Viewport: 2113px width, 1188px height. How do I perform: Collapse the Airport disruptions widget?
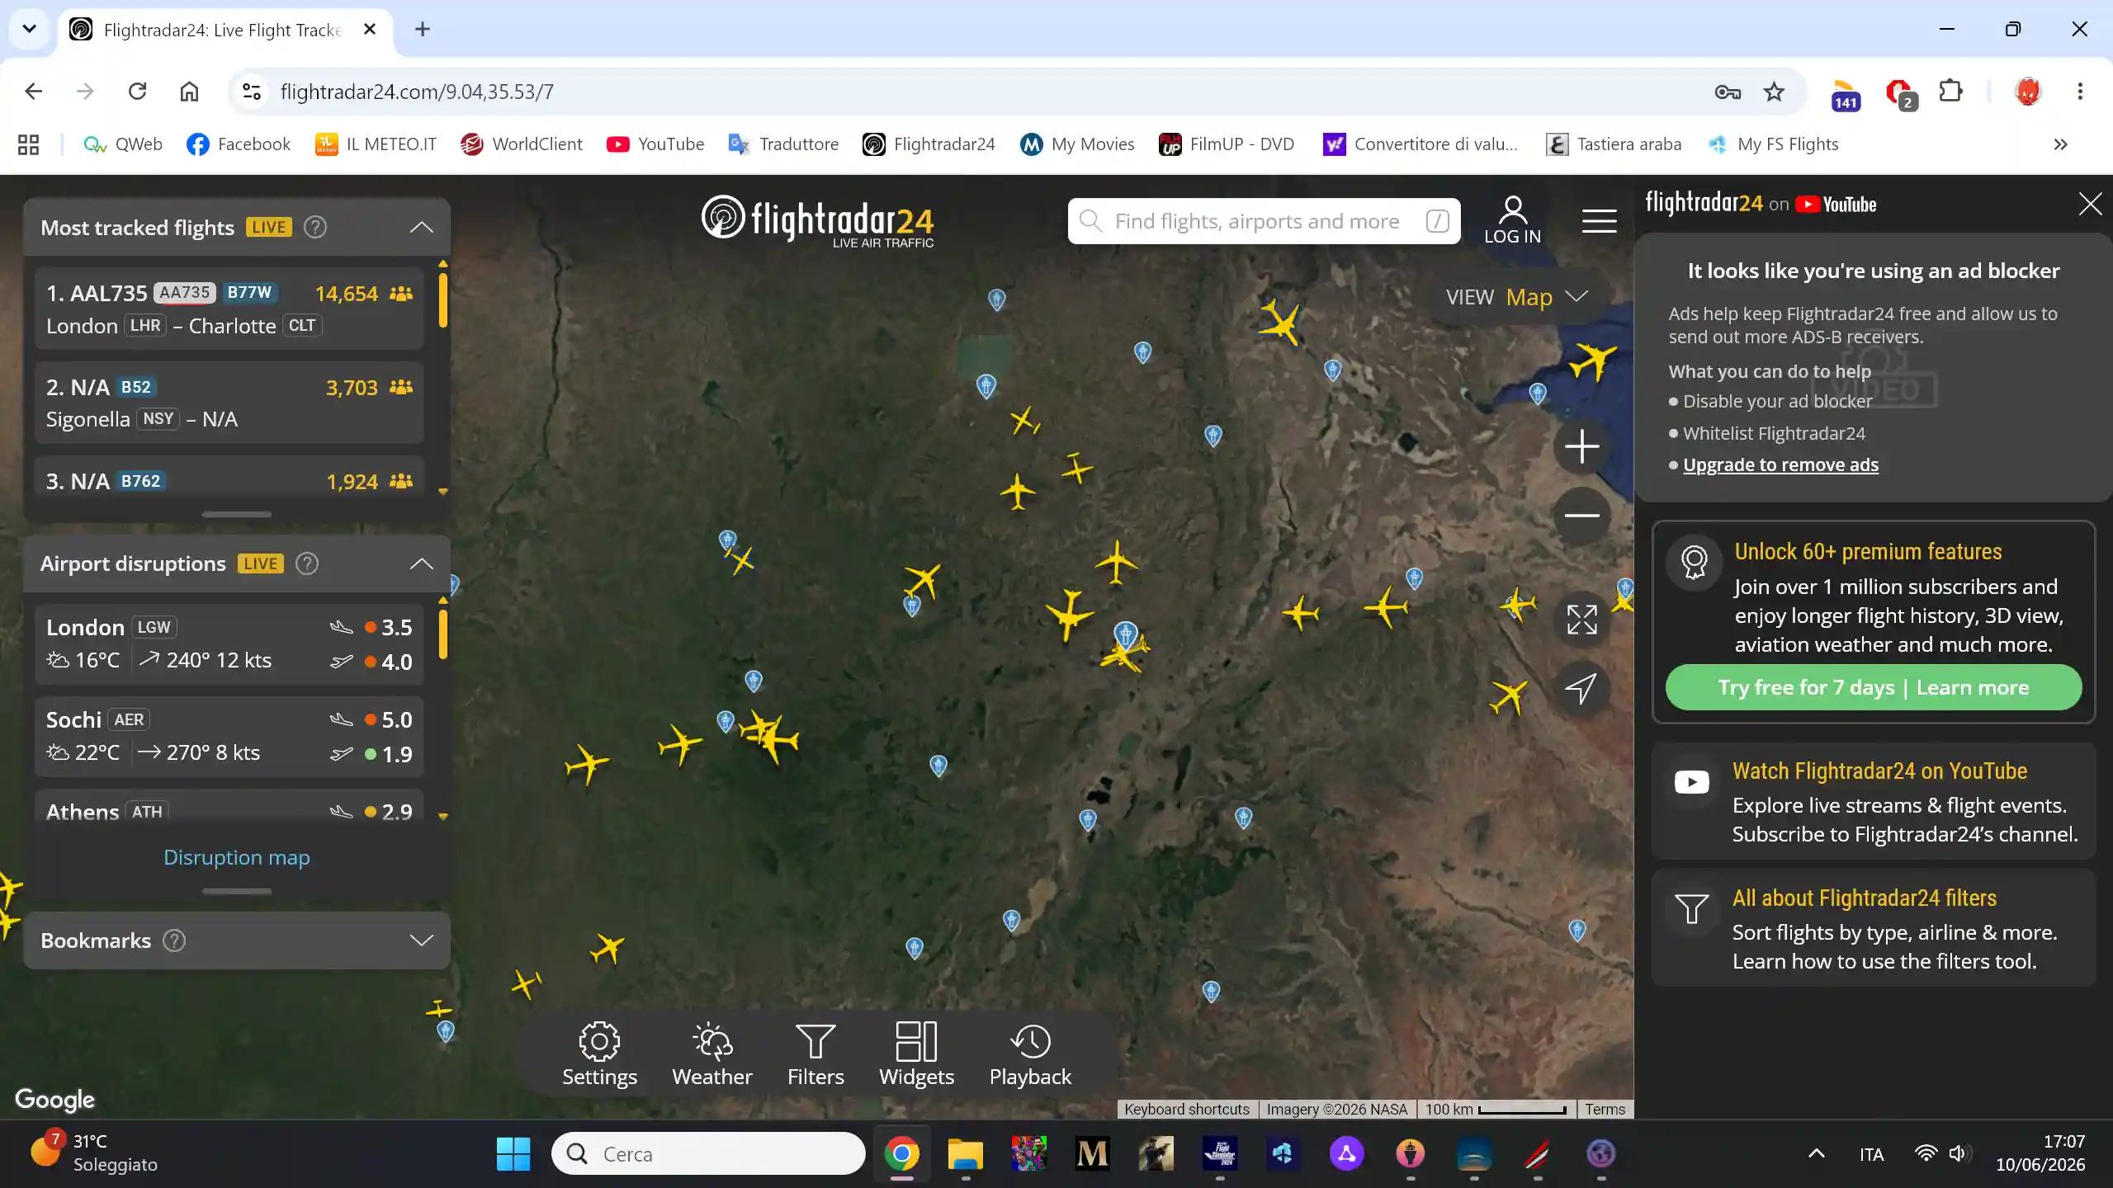tap(422, 563)
